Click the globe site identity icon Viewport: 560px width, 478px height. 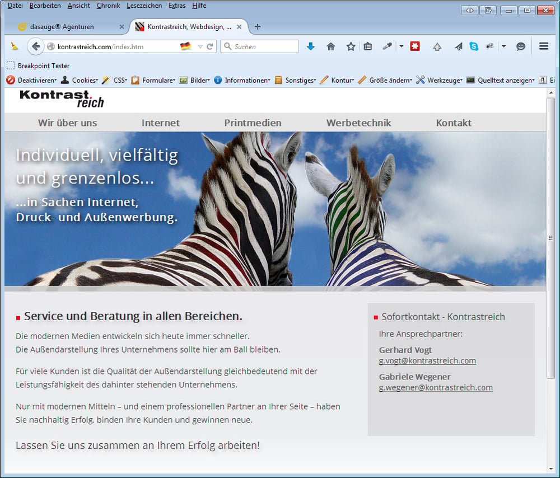pyautogui.click(x=51, y=46)
